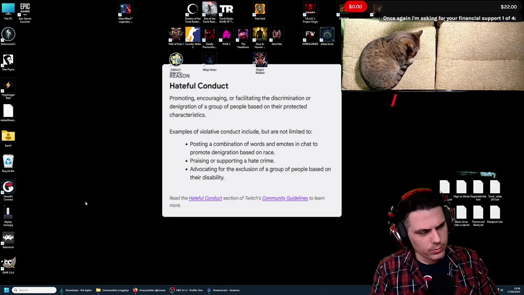The image size is (524, 295).
Task: Select the display issue.jpg file
Action: coord(8,216)
